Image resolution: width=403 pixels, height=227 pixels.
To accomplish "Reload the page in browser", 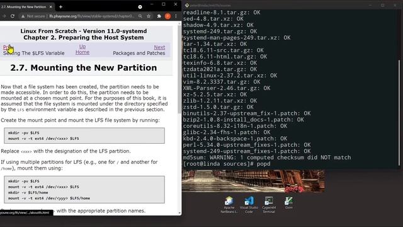I will 13,16.
